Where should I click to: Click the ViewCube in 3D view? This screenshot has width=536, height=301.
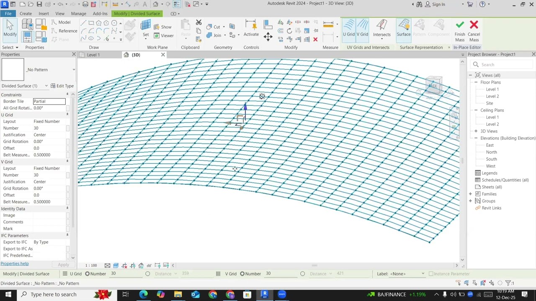(x=434, y=85)
